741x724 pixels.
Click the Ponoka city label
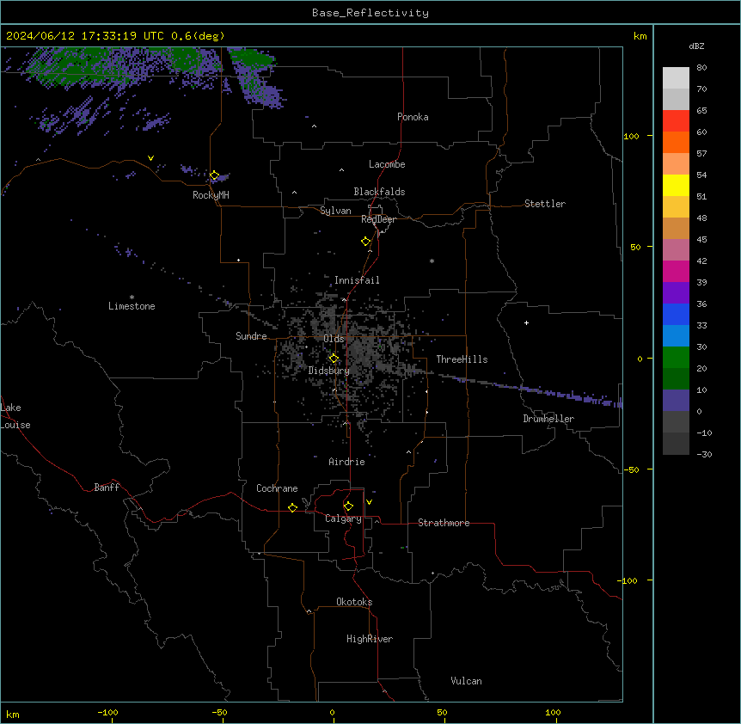413,117
